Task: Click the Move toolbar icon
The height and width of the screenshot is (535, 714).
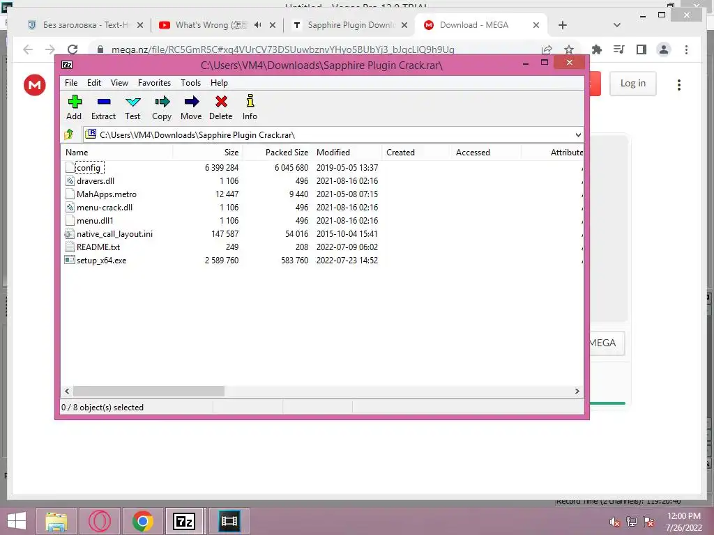Action: pos(191,107)
